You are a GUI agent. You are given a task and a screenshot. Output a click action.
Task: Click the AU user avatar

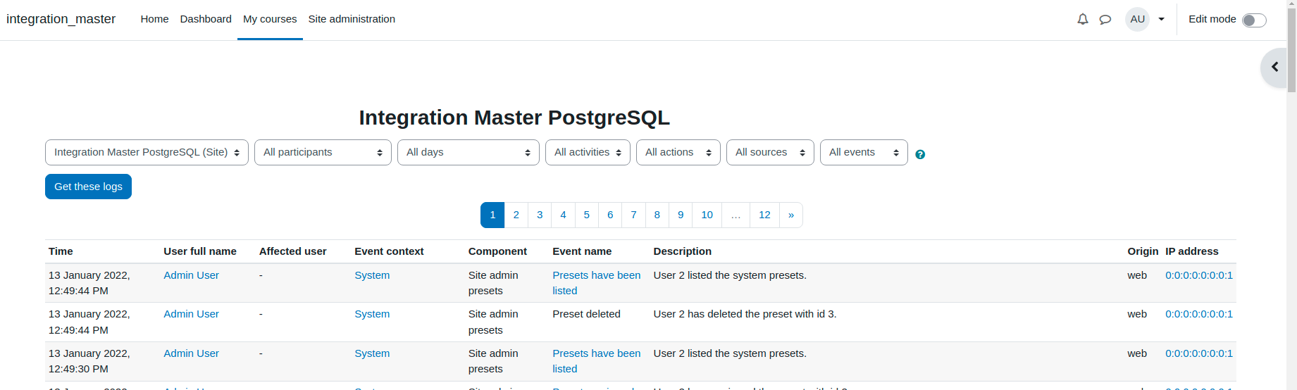pyautogui.click(x=1138, y=19)
